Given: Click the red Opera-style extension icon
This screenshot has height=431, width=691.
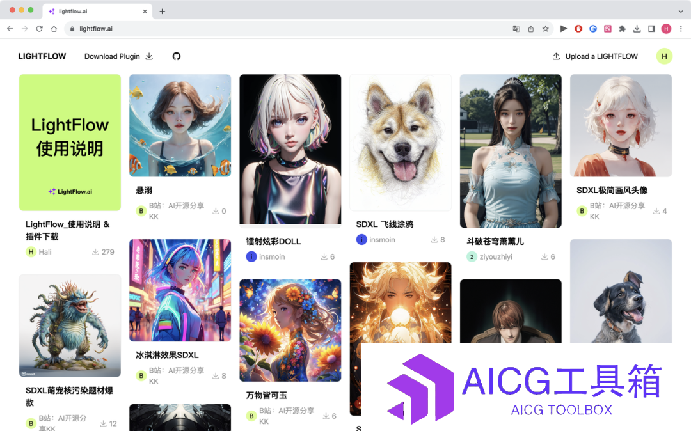Looking at the screenshot, I should (x=578, y=29).
